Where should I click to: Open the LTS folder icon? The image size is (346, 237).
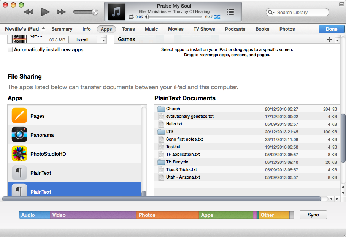161,132
